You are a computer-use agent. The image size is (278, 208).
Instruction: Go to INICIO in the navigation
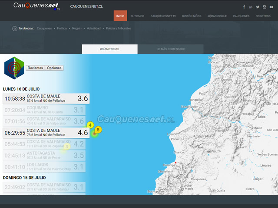point(120,16)
